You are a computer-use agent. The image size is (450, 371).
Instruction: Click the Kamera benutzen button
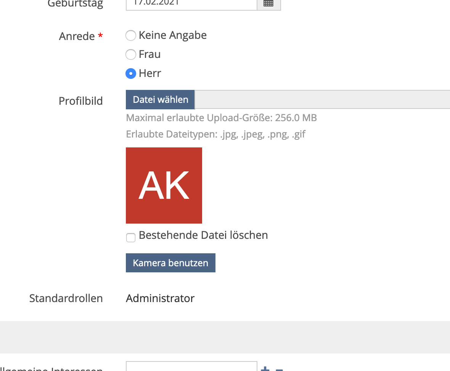coord(170,263)
